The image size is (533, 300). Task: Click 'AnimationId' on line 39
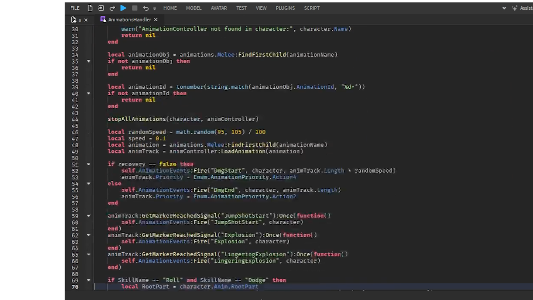pos(315,87)
